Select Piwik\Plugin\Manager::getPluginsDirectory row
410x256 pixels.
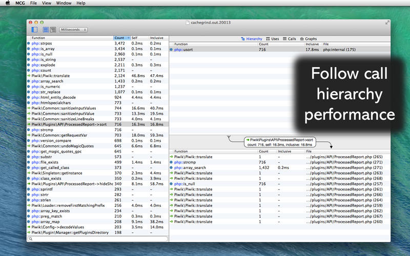point(97,232)
